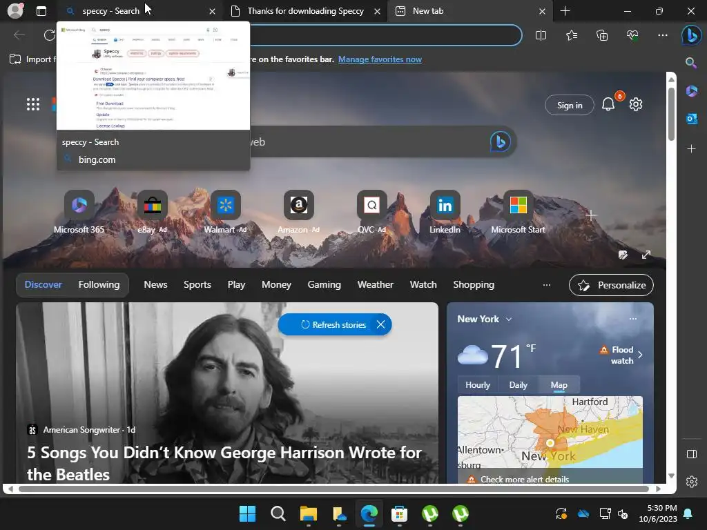
Task: Click the Bing icon in search box
Action: (x=500, y=141)
